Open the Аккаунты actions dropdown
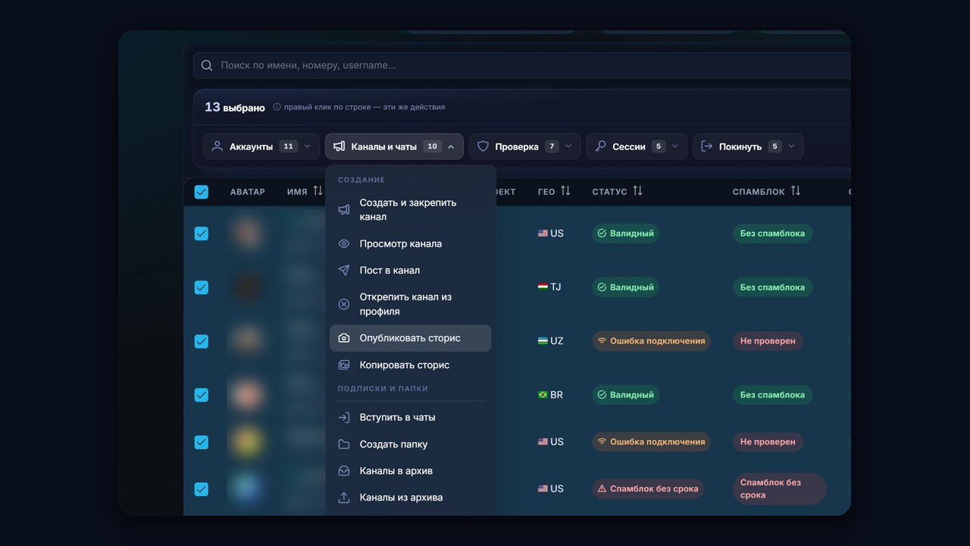The height and width of the screenshot is (546, 970). 261,146
